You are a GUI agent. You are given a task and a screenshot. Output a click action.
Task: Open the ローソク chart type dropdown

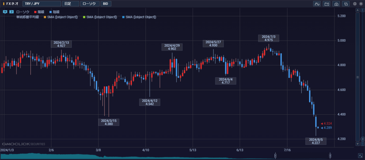click(x=90, y=4)
